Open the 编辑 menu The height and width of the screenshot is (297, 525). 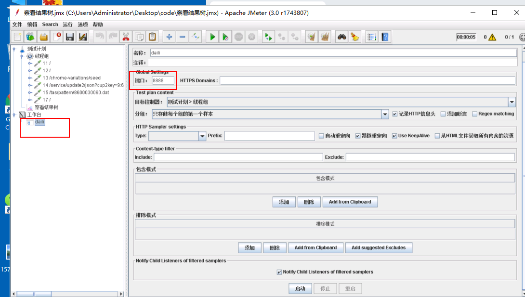click(32, 25)
